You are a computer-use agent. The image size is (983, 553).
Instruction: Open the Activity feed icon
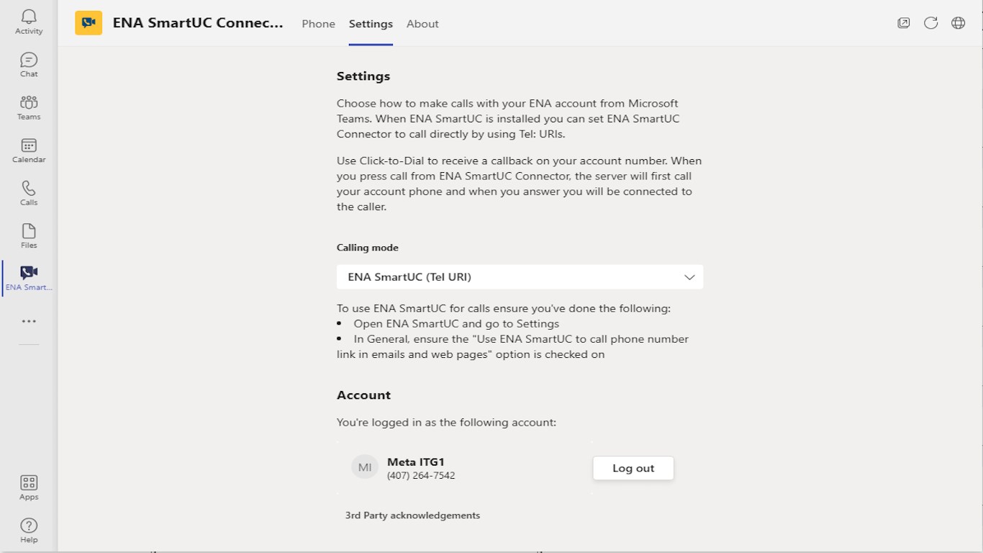point(29,22)
